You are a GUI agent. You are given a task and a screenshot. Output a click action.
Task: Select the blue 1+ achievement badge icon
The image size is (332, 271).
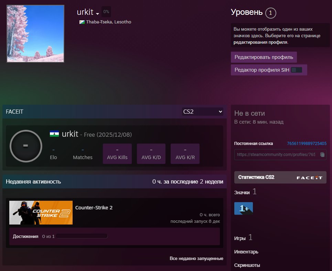[243, 208]
